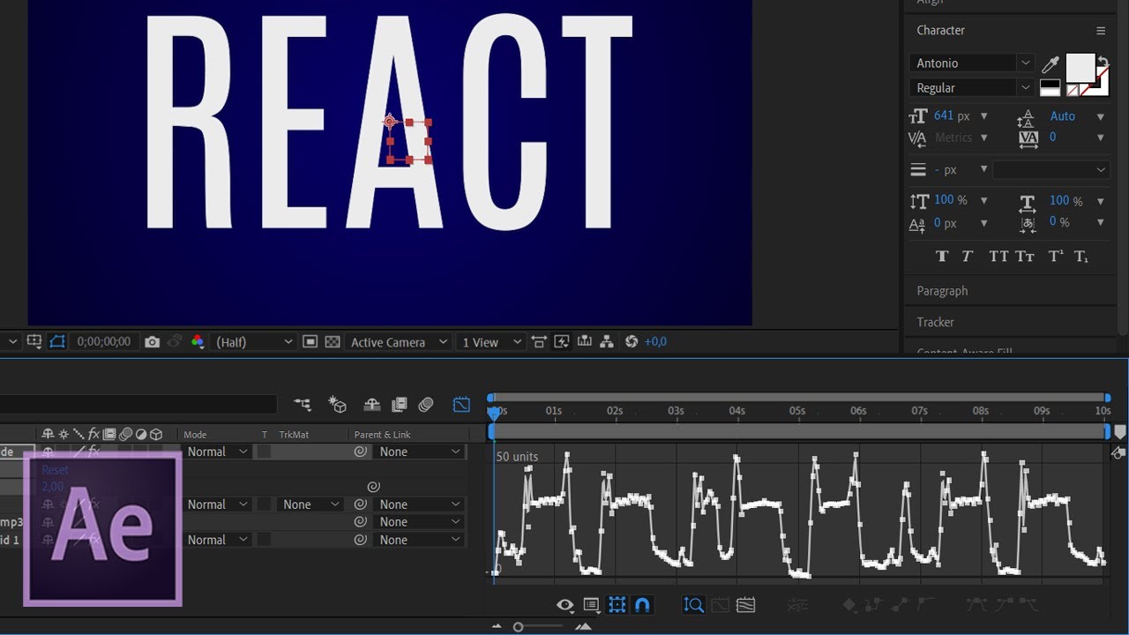Click the Parent & Link column header
Screen dimensions: 1129x635
coord(383,435)
